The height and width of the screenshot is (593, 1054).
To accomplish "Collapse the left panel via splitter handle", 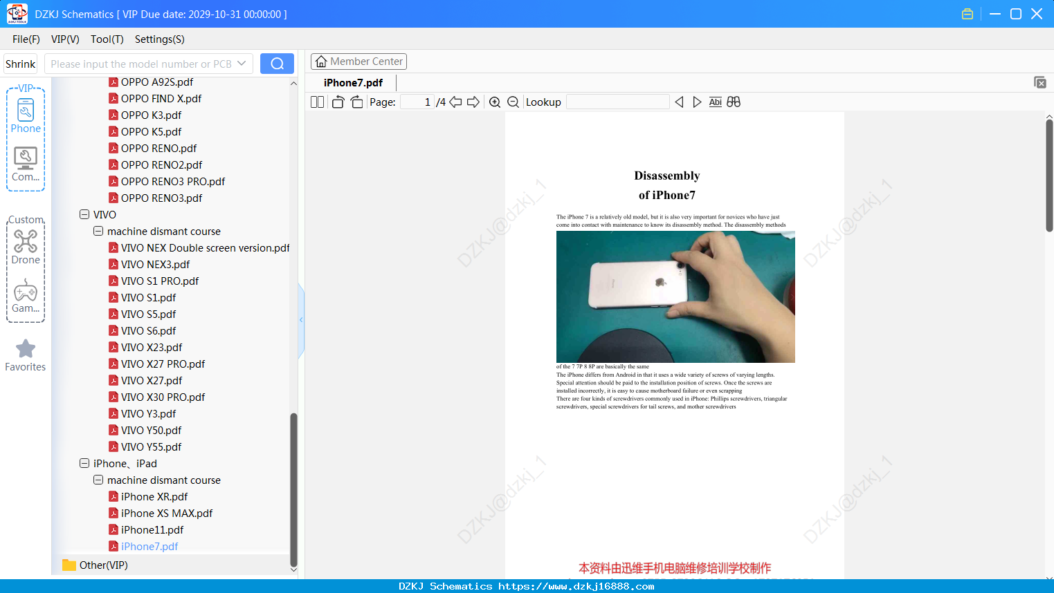I will click(x=301, y=320).
